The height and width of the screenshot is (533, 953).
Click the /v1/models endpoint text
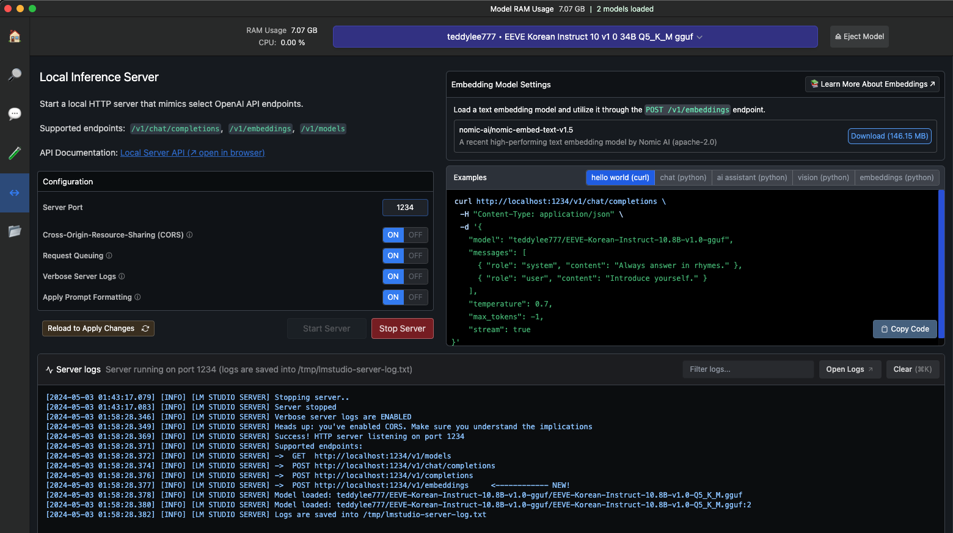tap(323, 129)
